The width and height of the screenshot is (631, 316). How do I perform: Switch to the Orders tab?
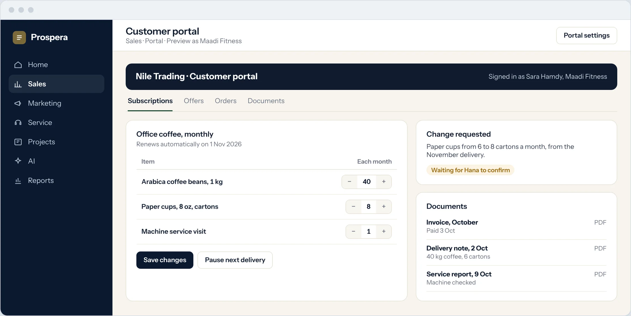(226, 101)
